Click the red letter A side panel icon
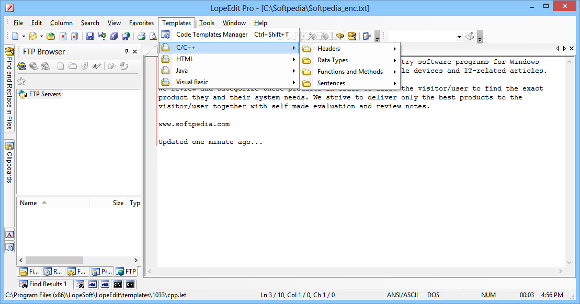Image resolution: width=580 pixels, height=304 pixels. click(9, 234)
